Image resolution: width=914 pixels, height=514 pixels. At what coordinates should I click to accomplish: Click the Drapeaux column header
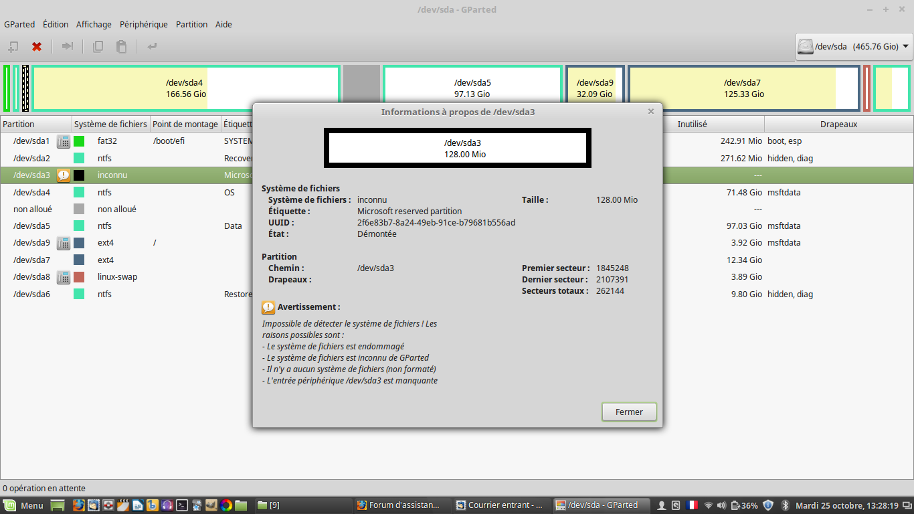click(838, 124)
